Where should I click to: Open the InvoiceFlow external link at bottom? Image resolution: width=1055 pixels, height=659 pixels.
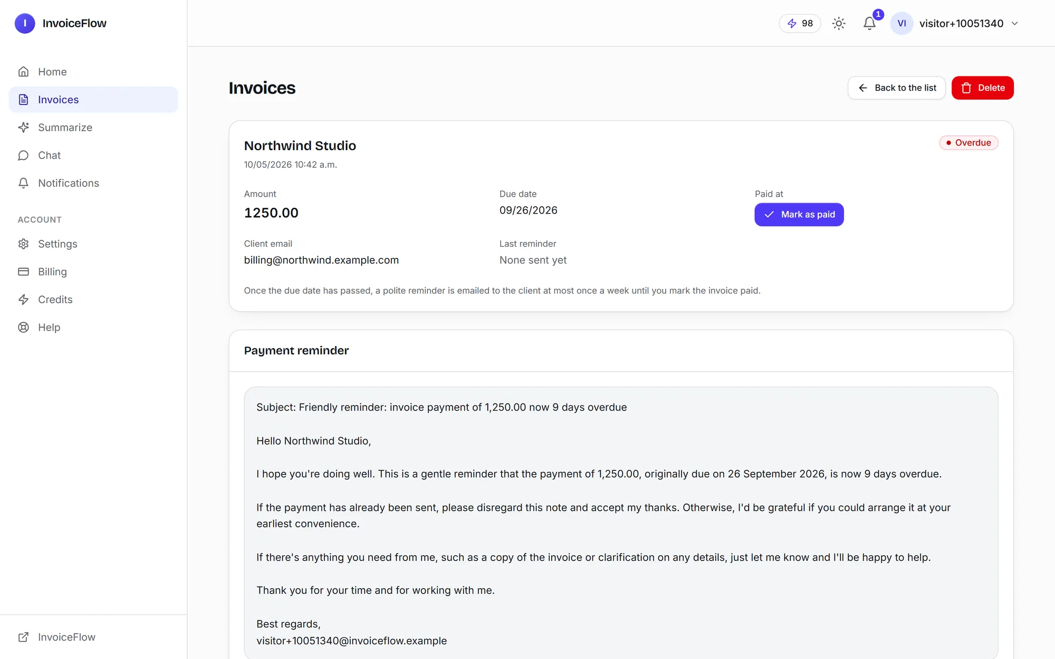[x=93, y=637]
